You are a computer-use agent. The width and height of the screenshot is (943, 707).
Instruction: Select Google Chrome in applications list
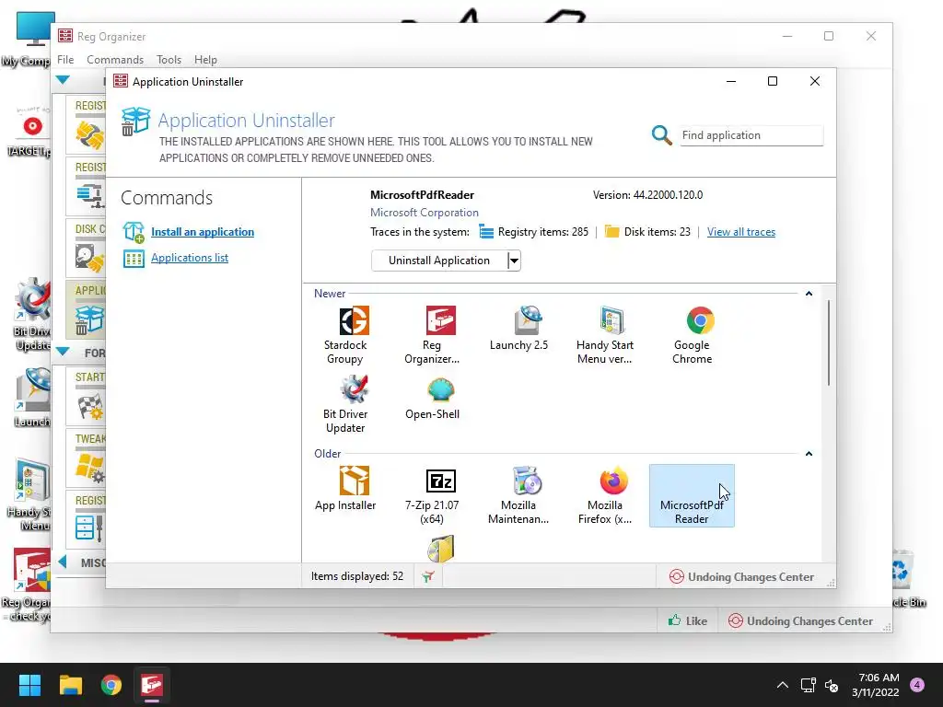[692, 335]
